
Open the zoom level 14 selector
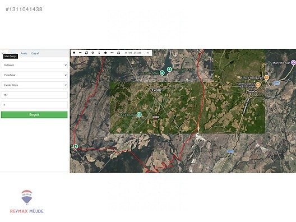pos(148,53)
